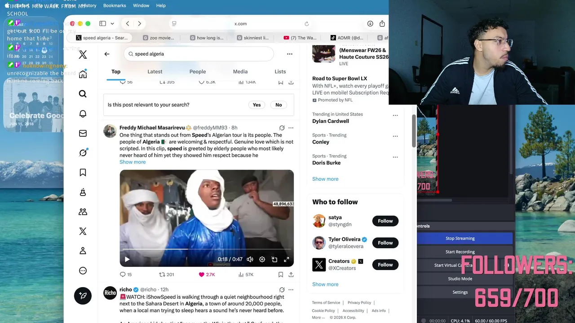
Task: Open more menu on Freddy's post
Action: [291, 128]
